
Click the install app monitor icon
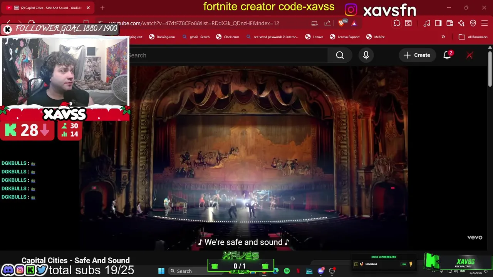pos(315,23)
